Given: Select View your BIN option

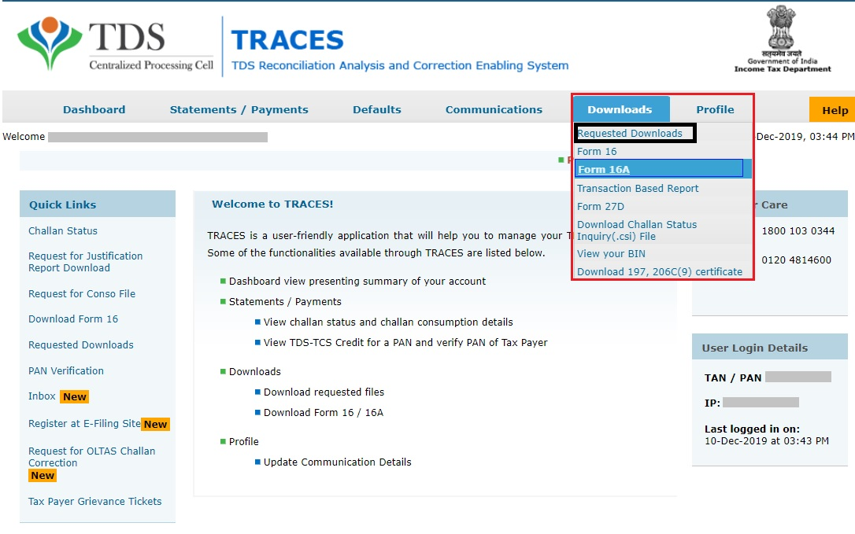Looking at the screenshot, I should pos(613,253).
